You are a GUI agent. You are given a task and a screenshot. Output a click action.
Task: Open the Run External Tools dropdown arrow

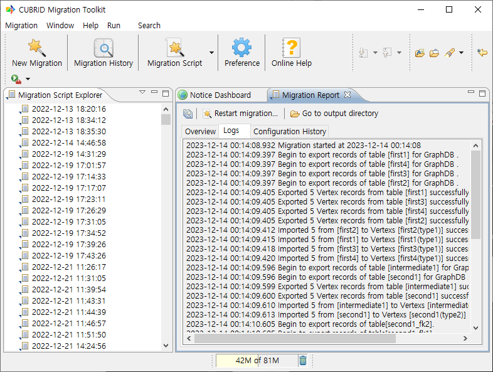pos(28,79)
